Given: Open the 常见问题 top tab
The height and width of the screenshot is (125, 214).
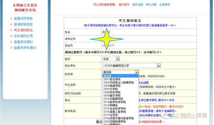Looking at the screenshot, I should [x=151, y=5].
